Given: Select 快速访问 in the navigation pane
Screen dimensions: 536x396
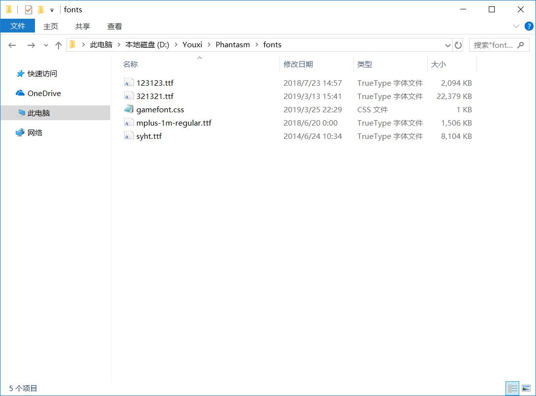Looking at the screenshot, I should tap(42, 74).
